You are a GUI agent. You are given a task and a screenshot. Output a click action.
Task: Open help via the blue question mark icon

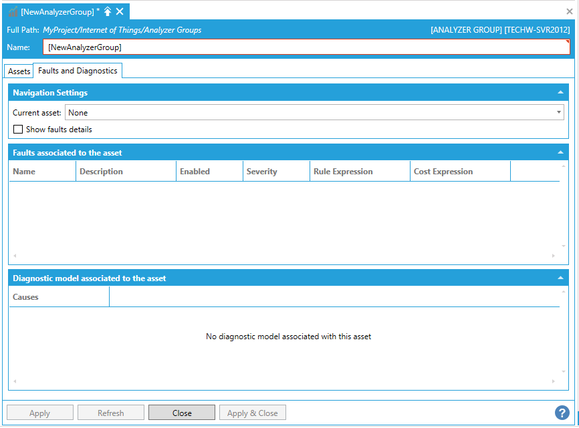coord(562,413)
